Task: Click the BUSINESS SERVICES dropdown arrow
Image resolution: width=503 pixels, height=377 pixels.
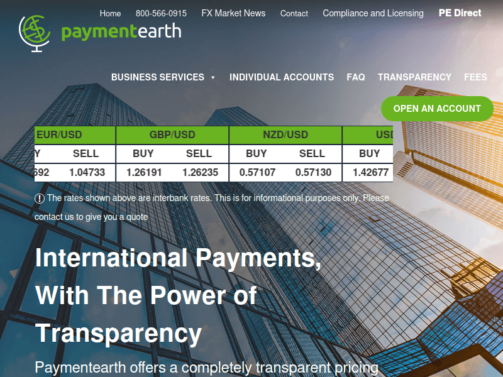Action: click(213, 77)
